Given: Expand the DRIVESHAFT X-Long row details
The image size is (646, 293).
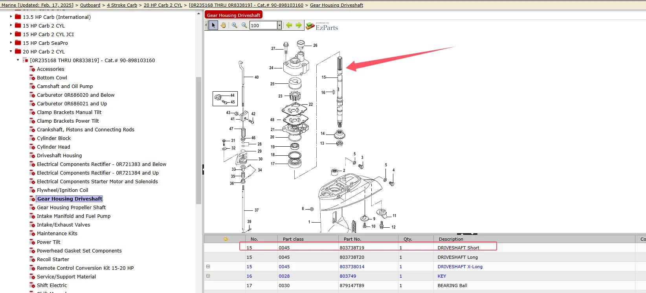Looking at the screenshot, I should [208, 266].
